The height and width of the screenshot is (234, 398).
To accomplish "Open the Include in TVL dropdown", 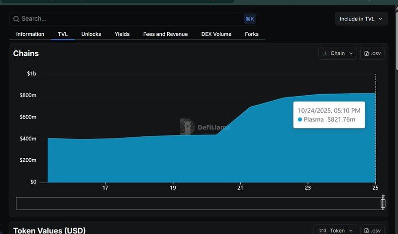I will pyautogui.click(x=361, y=19).
